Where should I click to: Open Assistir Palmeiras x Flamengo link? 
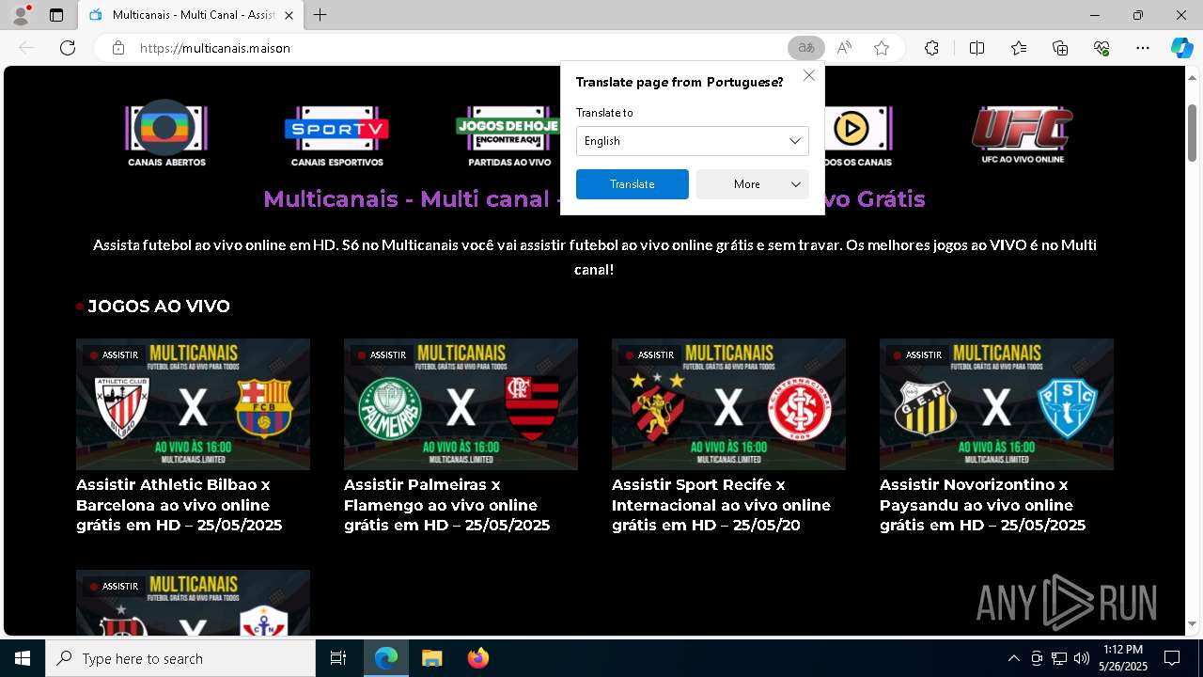[x=446, y=505]
